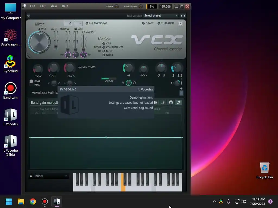Click the unison voices knob
Viewport: 278px width, 208px height.
coord(177,68)
